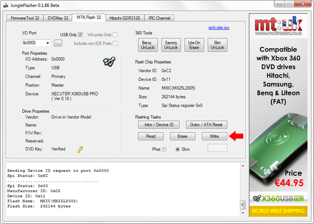Close the JungleFlasher window
This screenshot has width=314, height=224.
(x=303, y=4)
